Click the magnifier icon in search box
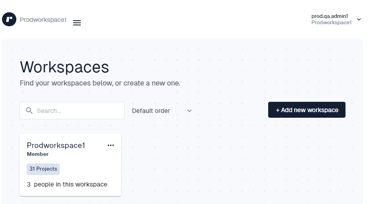This screenshot has width=369, height=204. 29,111
